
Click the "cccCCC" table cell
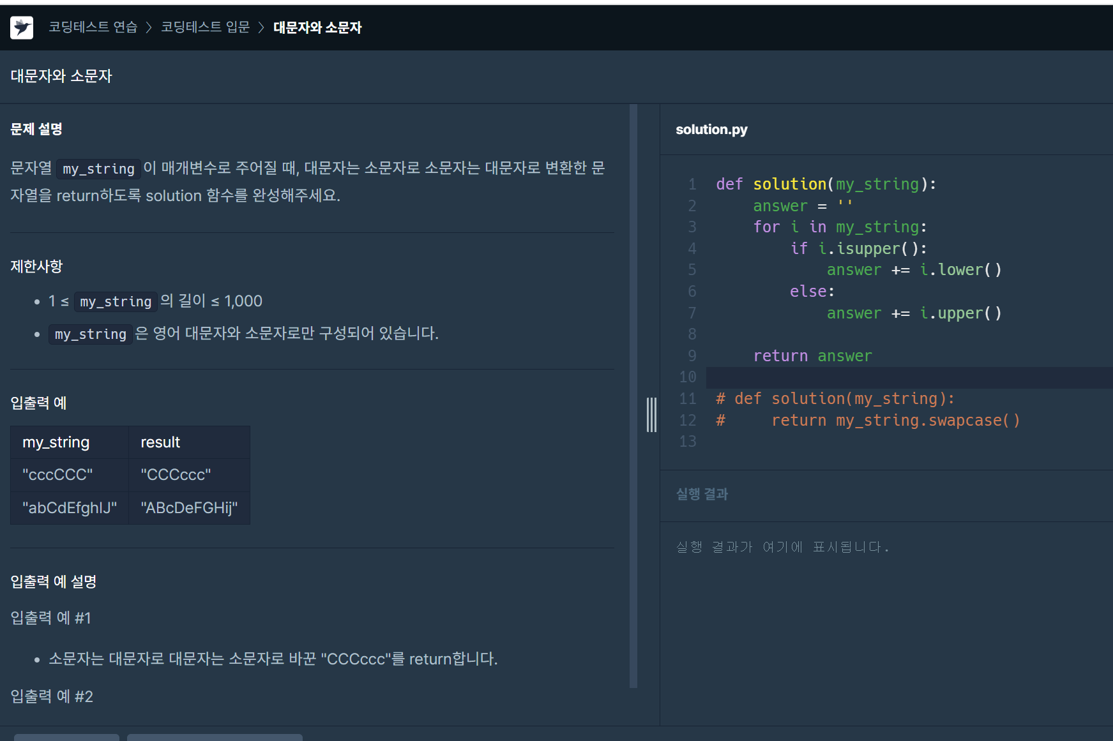[70, 475]
